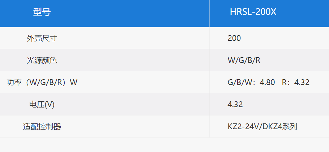
Task: Click the 外壳尺寸 row label
Action: tap(42, 38)
